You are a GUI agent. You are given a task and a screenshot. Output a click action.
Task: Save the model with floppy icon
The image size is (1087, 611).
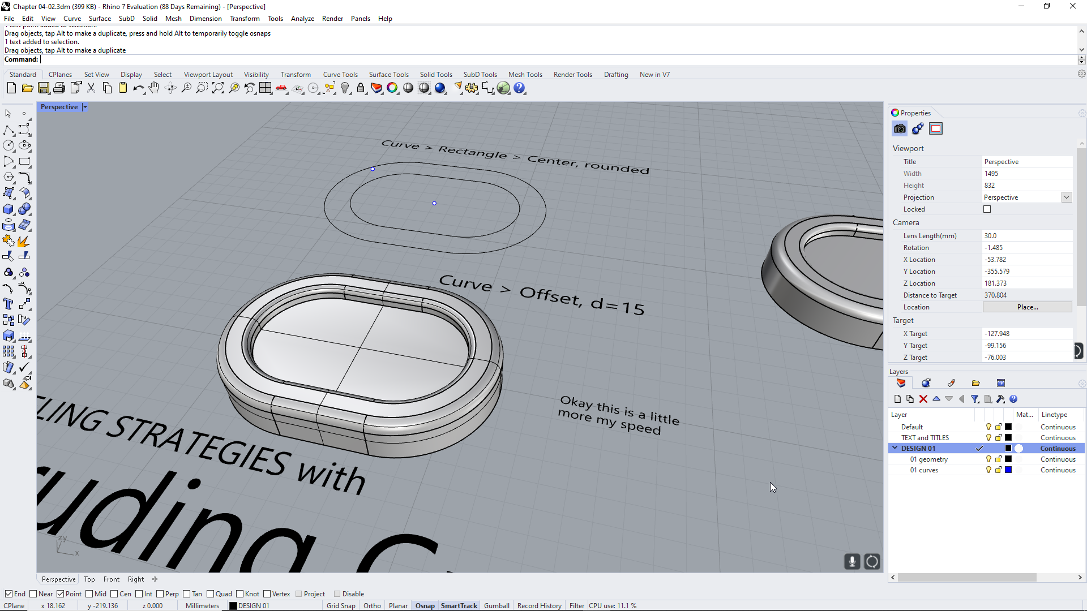[43, 88]
